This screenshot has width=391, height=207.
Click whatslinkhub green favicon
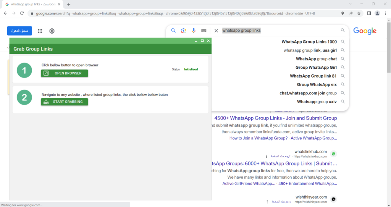[334, 154]
